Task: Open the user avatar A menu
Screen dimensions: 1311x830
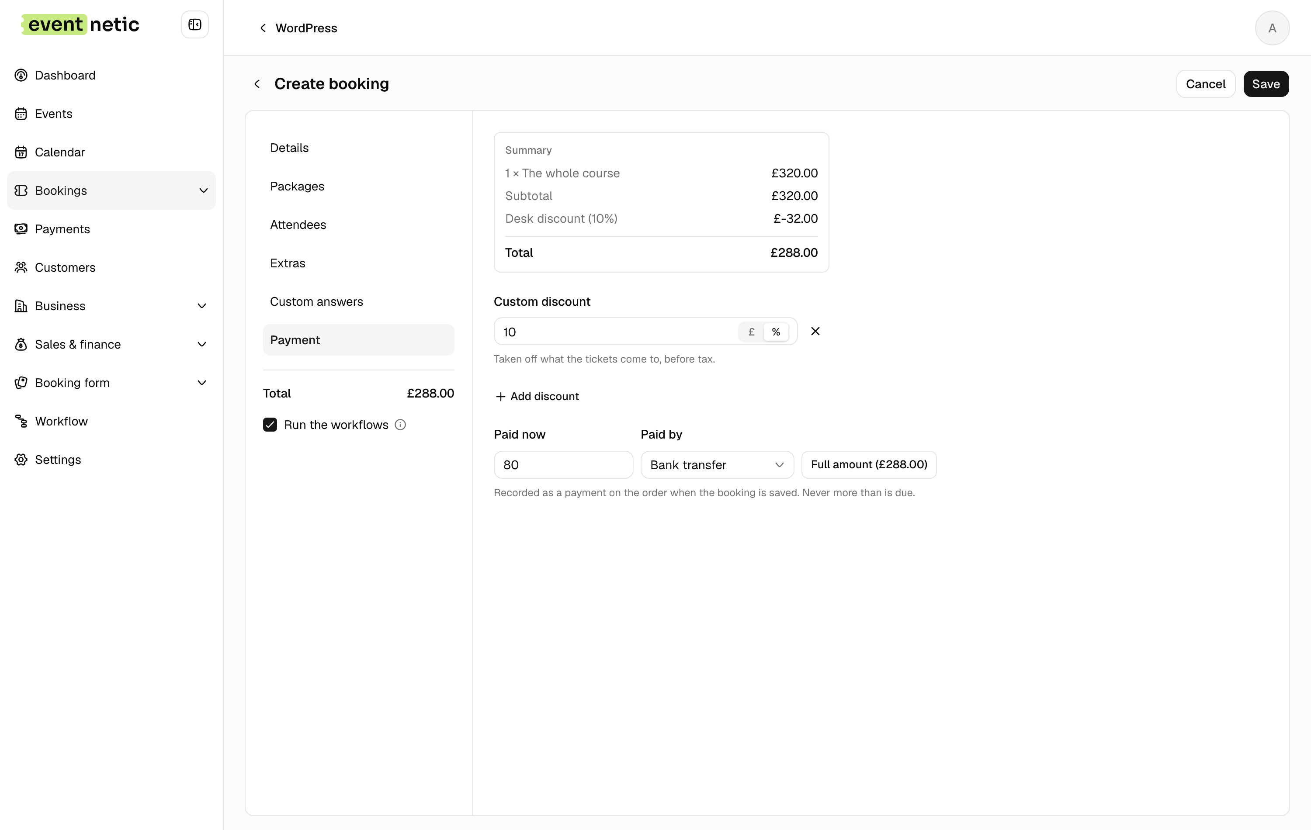Action: 1272,28
